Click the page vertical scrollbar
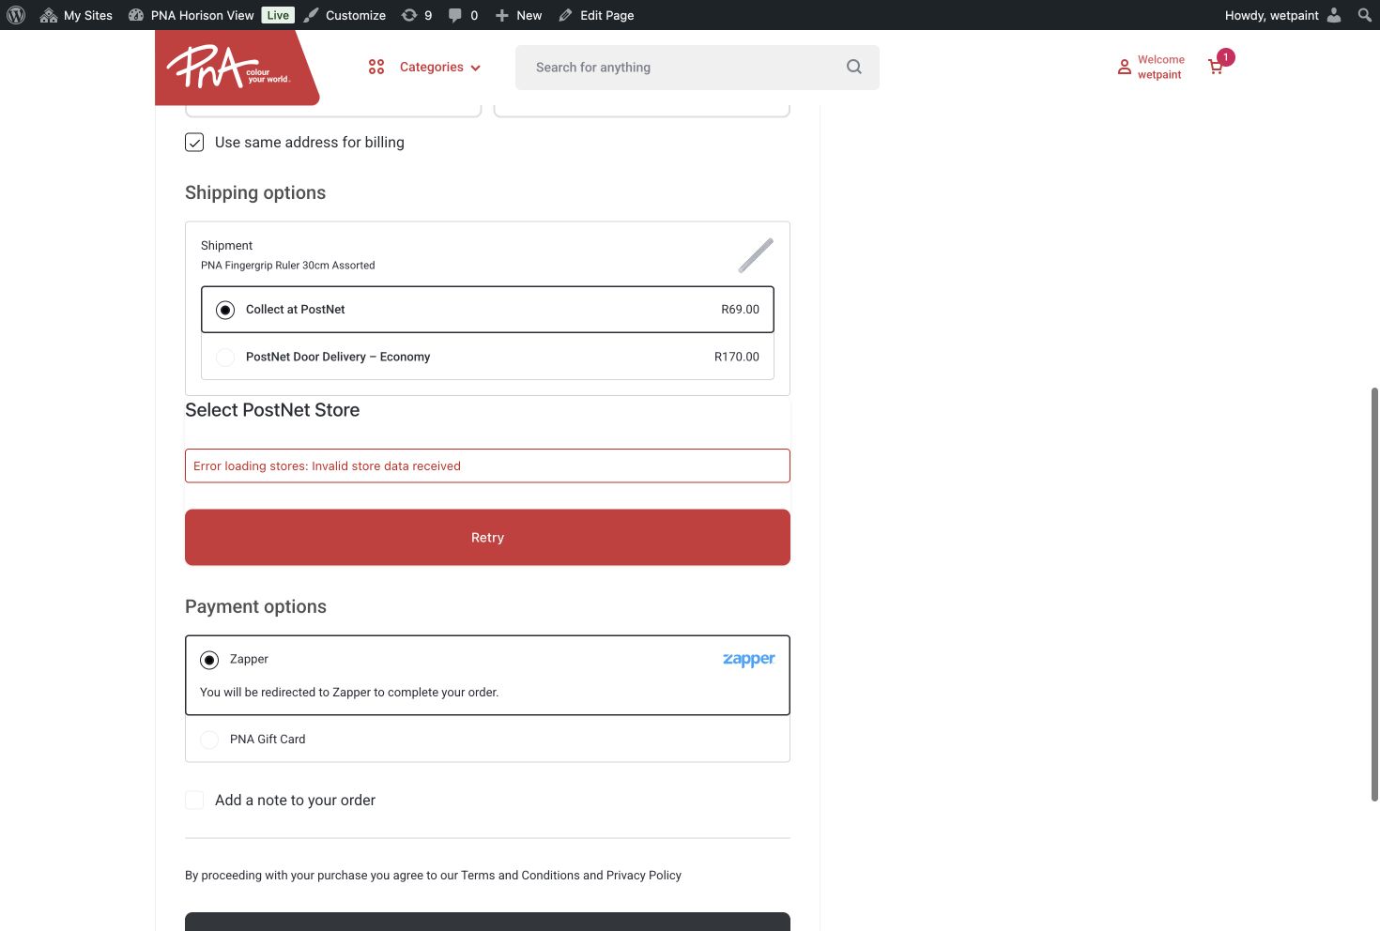This screenshot has width=1380, height=931. (1374, 594)
